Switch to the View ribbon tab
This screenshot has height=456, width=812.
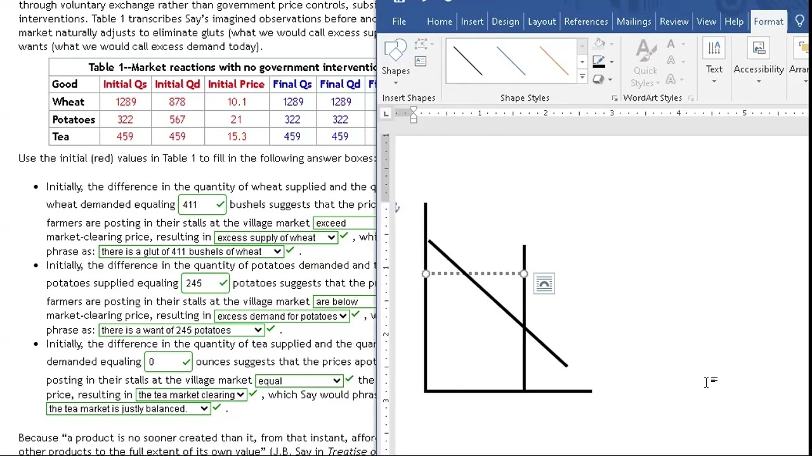tap(706, 22)
